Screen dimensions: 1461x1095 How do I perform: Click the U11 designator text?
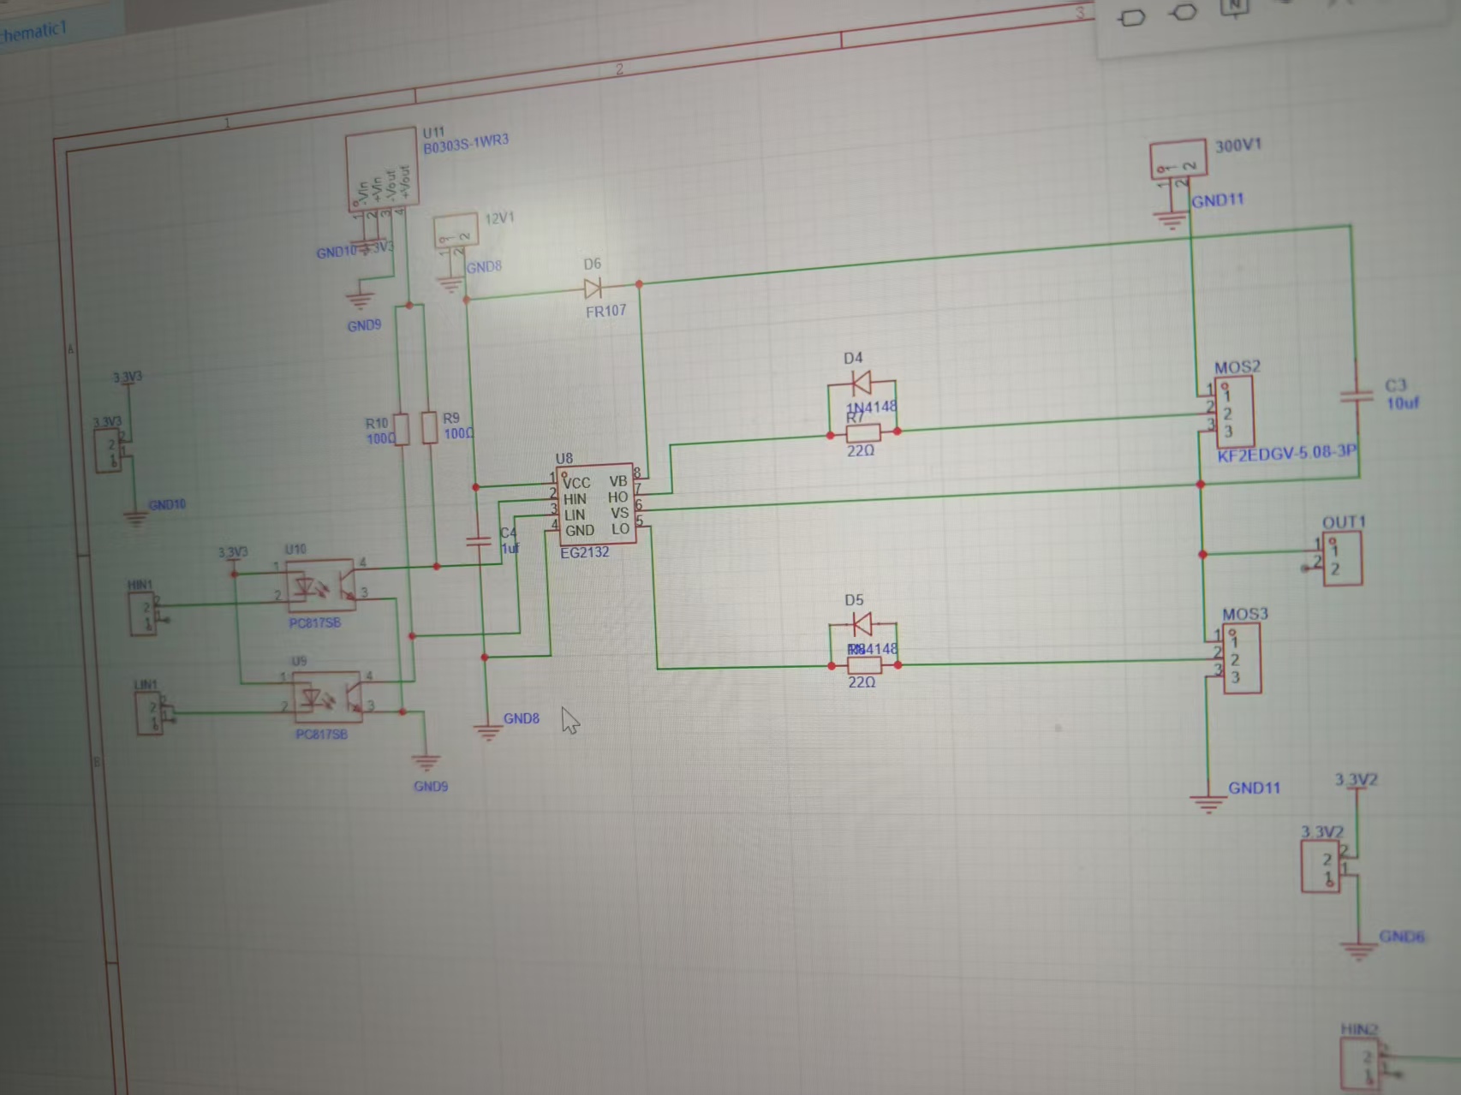point(433,132)
